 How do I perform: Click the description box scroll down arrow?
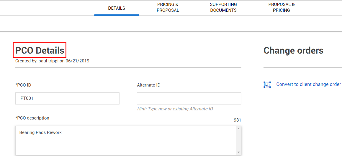click(x=238, y=152)
